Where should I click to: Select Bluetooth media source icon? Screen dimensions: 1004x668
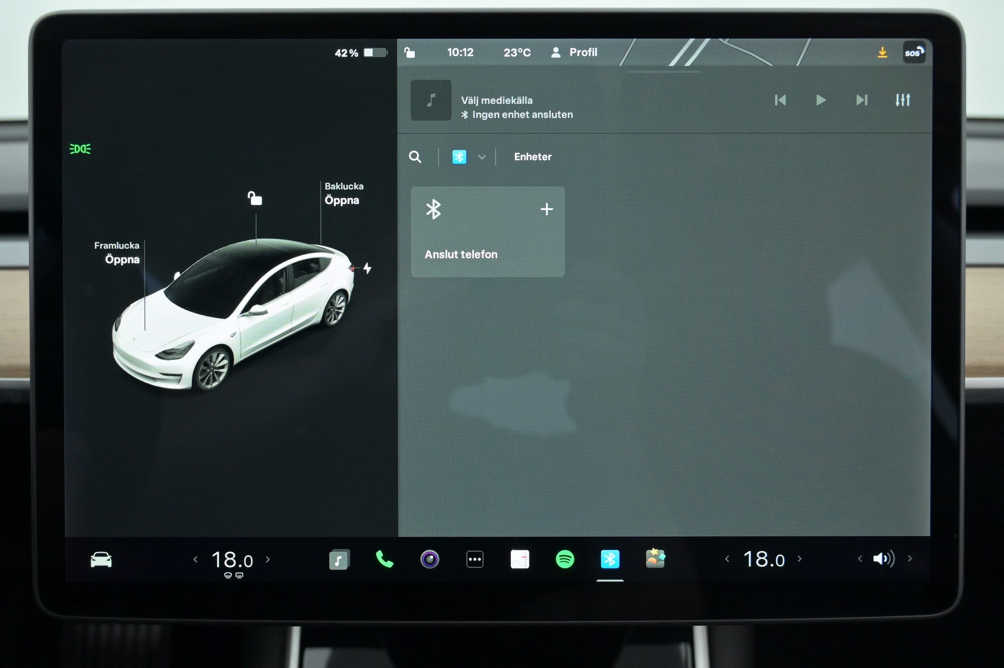tap(459, 157)
